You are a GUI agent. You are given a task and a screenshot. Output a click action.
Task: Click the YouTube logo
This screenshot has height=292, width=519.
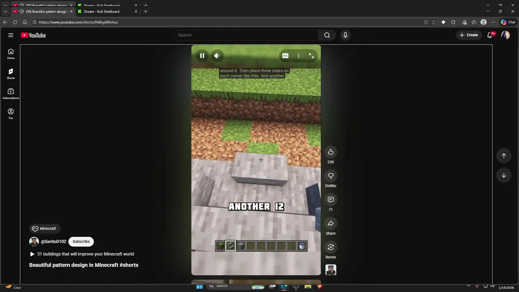pos(33,35)
